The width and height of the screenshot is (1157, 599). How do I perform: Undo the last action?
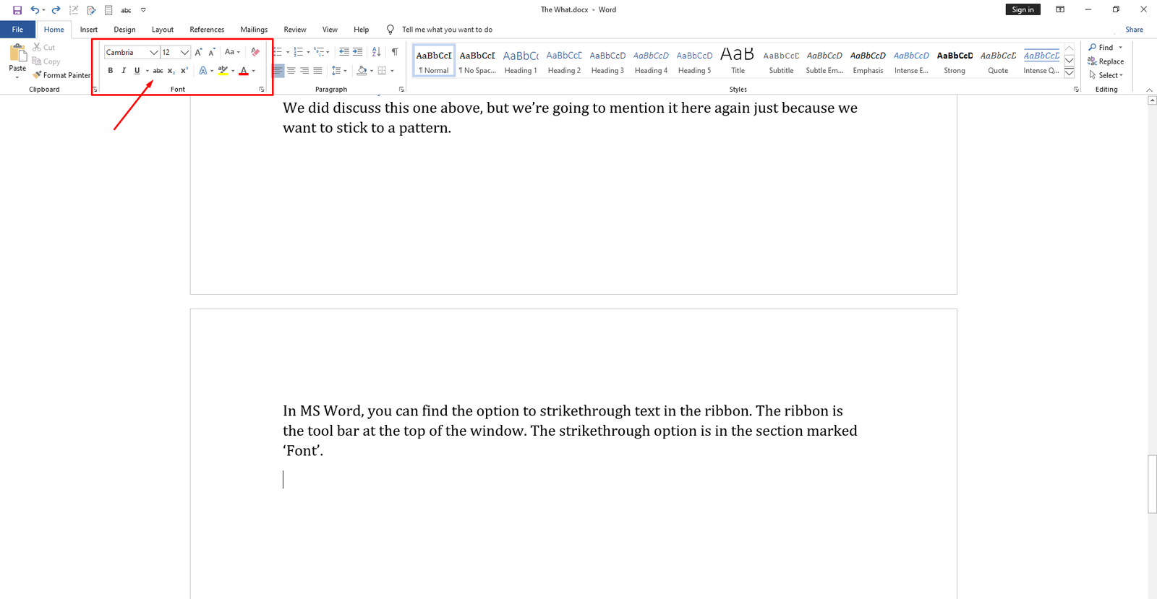click(34, 10)
